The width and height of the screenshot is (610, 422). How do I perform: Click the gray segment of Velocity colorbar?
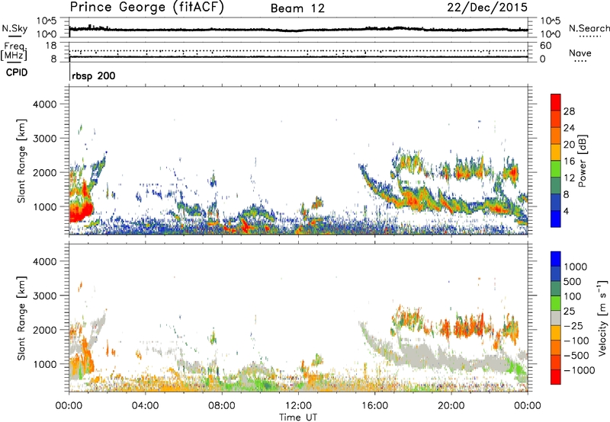(x=556, y=318)
